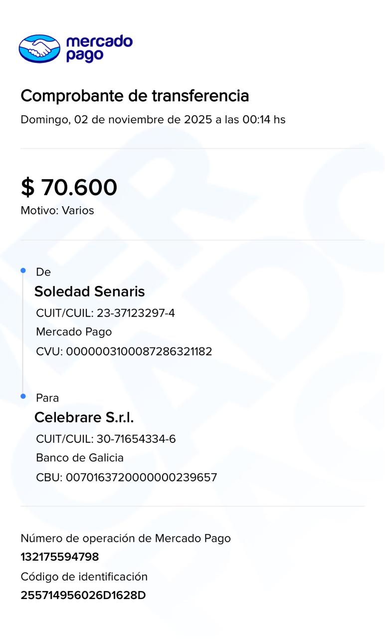Screen dimensions: 385x639
Task: Click the Código de identificación label
Action: 84,577
